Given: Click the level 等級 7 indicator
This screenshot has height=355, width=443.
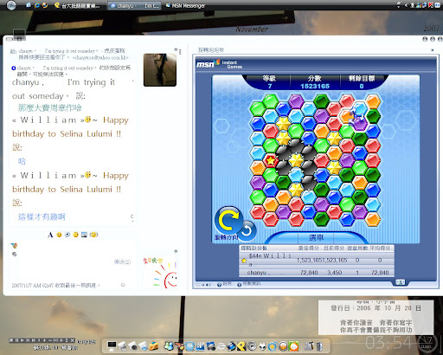Looking at the screenshot, I should [269, 82].
